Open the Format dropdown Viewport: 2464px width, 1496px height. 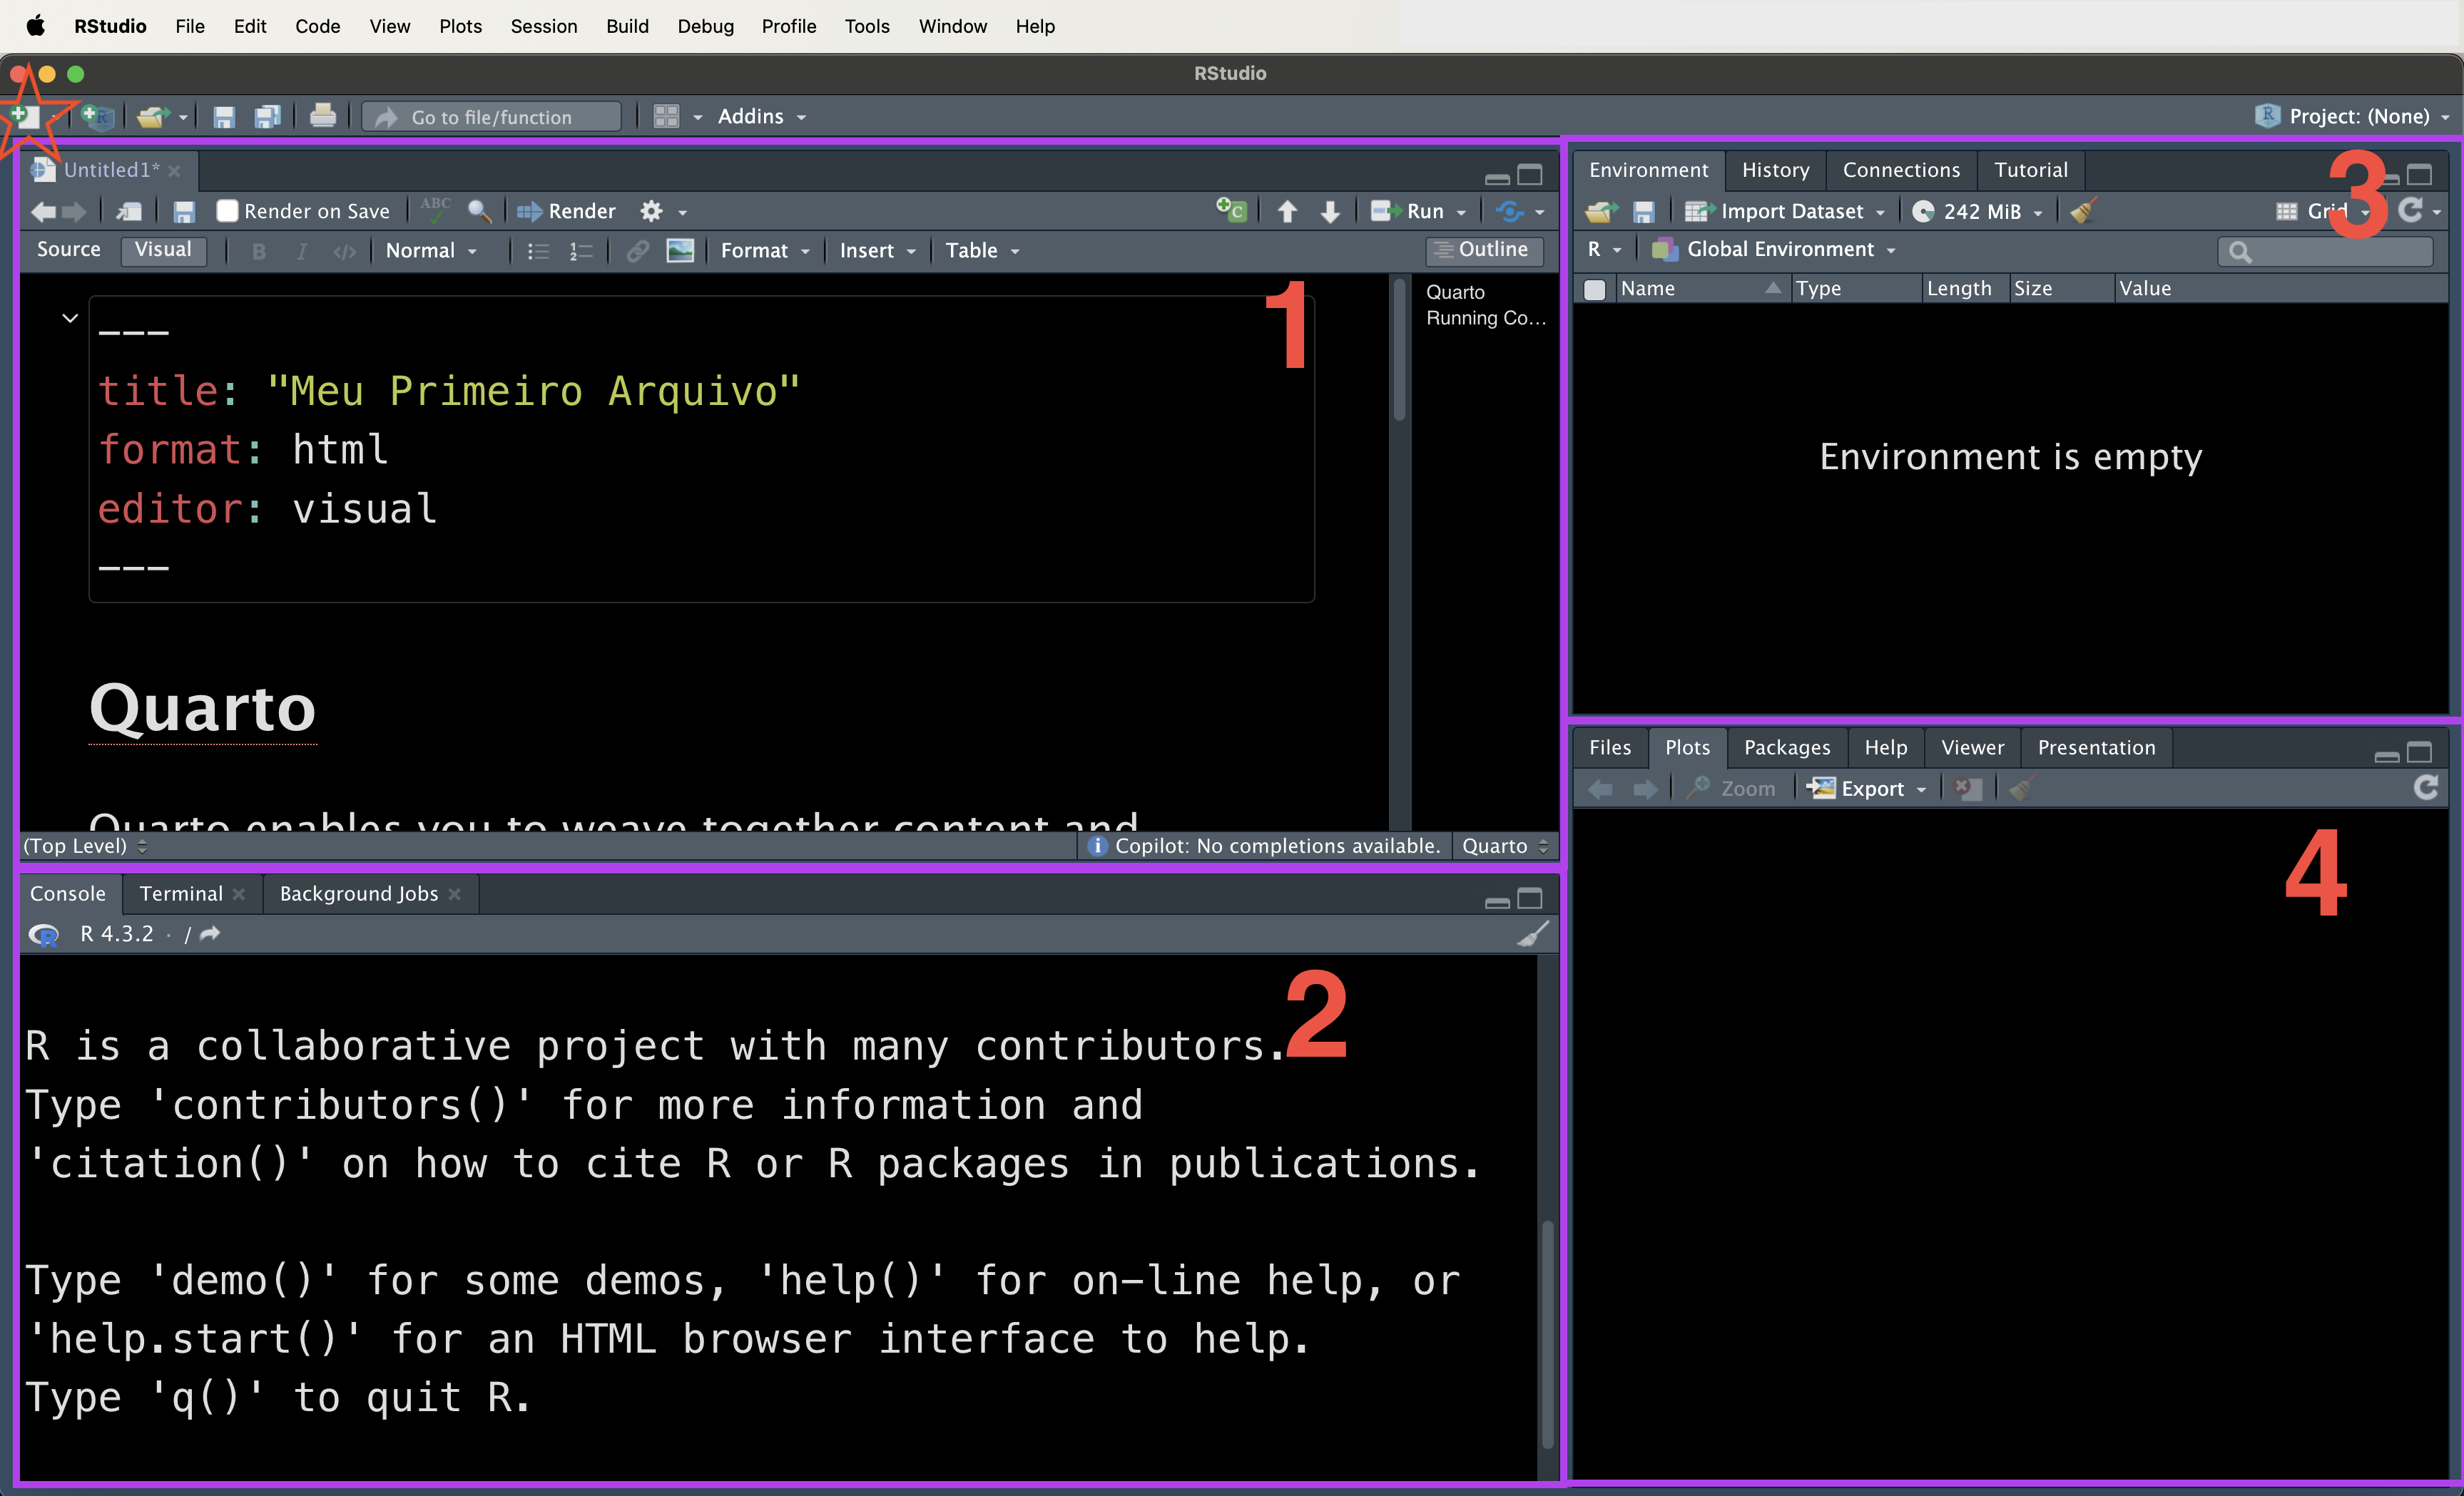click(x=764, y=250)
